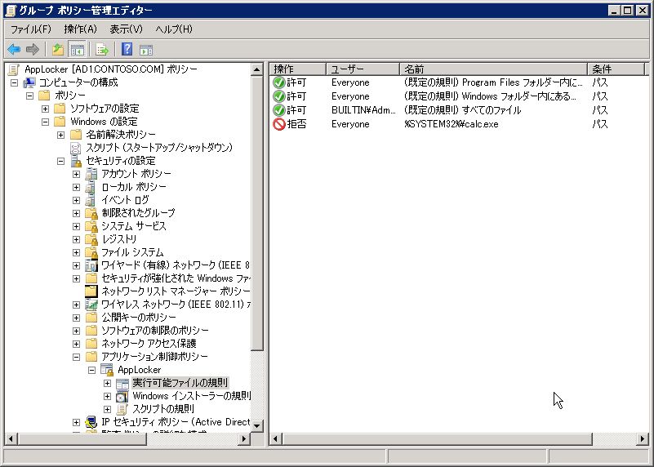The height and width of the screenshot is (467, 654).
Task: Click the 実行可能ファイルの規則 node icon
Action: click(122, 383)
